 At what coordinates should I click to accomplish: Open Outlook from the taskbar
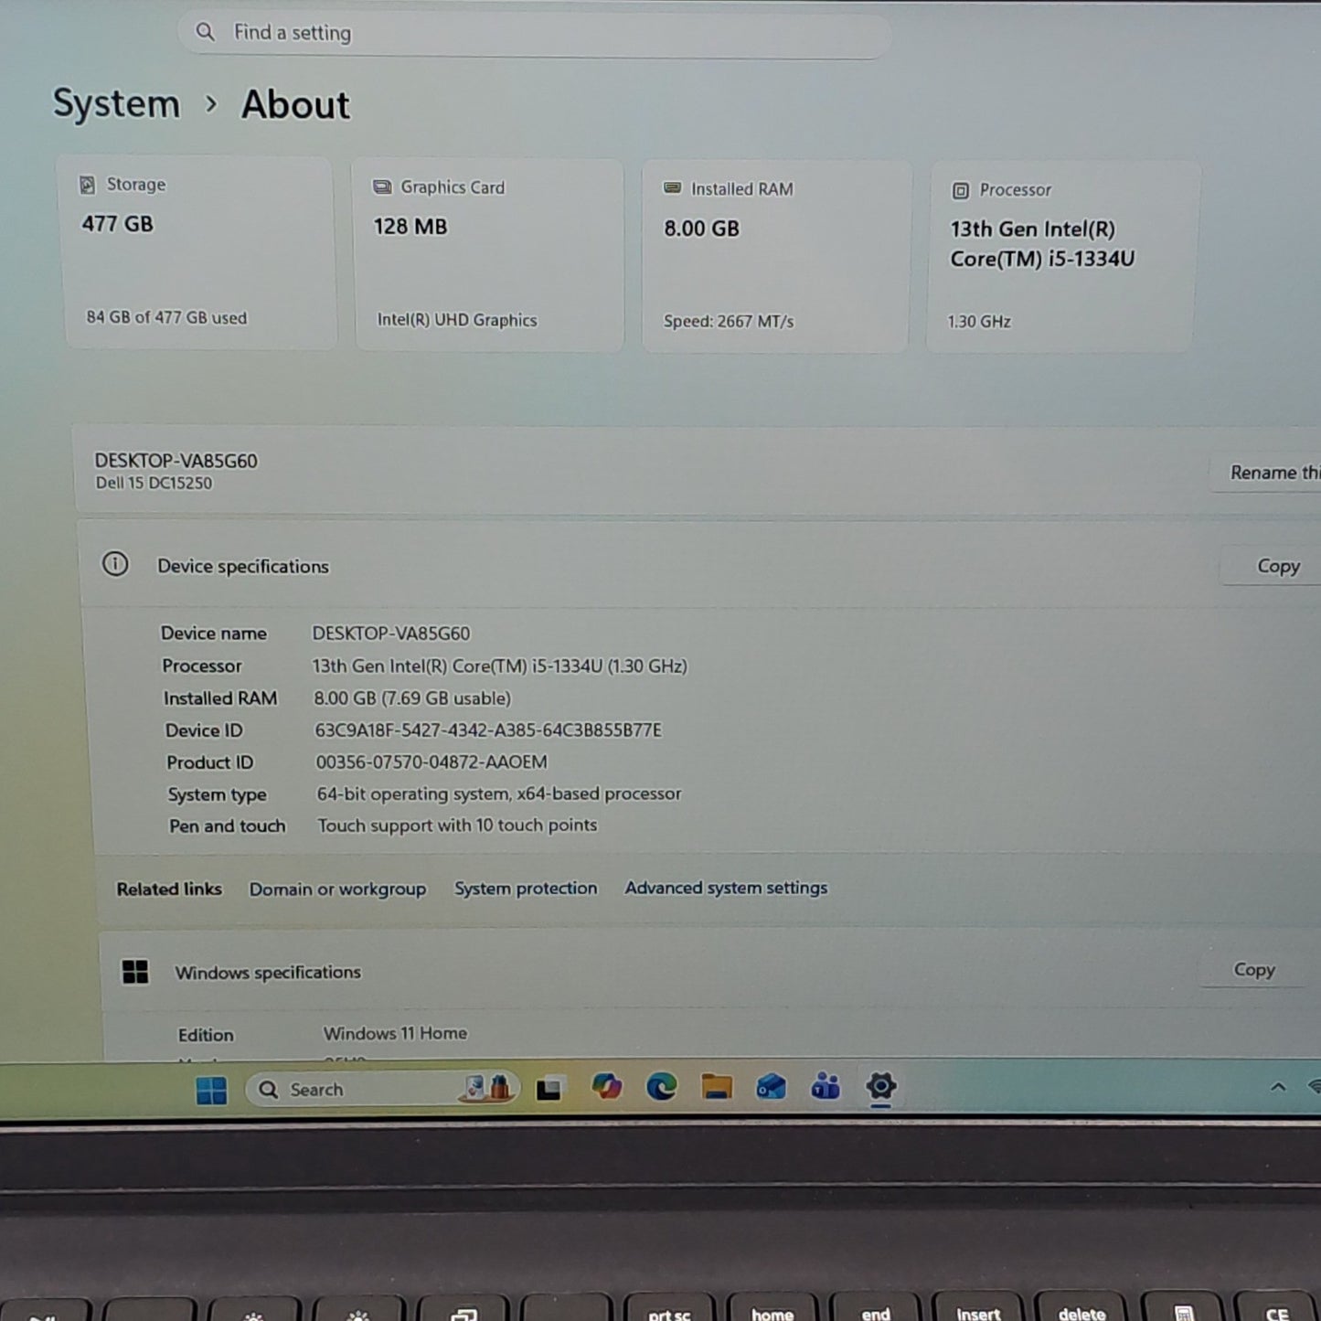point(771,1086)
